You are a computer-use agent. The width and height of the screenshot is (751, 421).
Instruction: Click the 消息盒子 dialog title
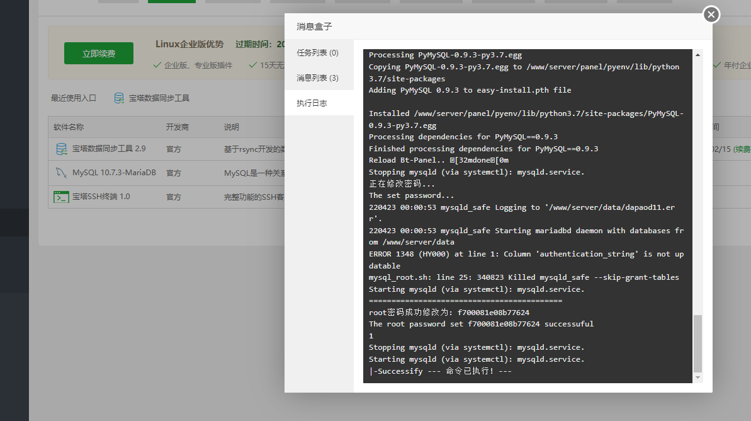click(314, 26)
